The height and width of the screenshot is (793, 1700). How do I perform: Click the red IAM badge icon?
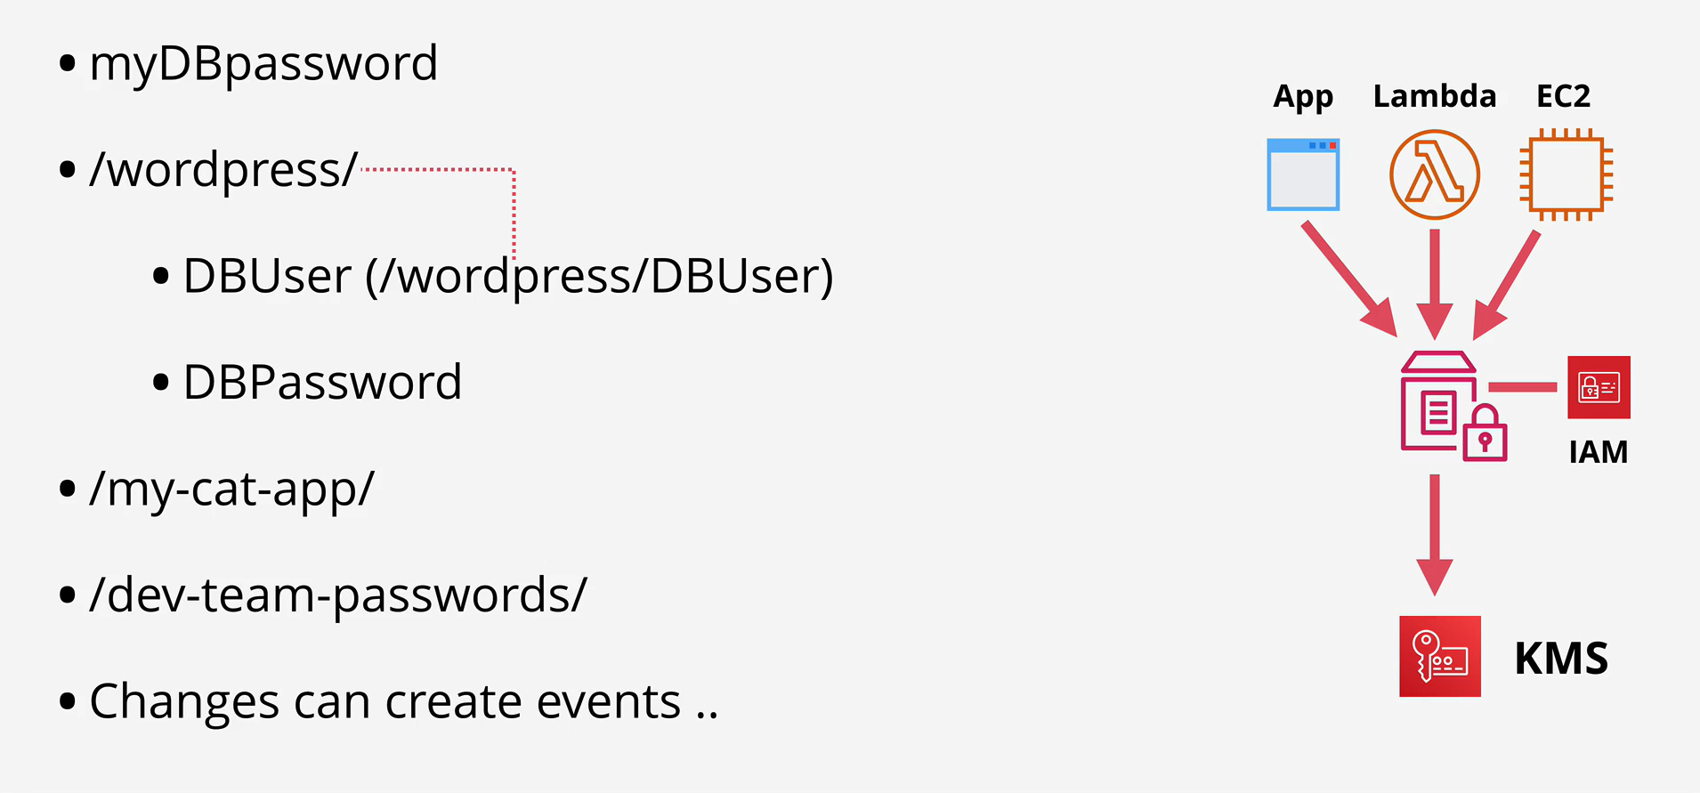[x=1599, y=387]
